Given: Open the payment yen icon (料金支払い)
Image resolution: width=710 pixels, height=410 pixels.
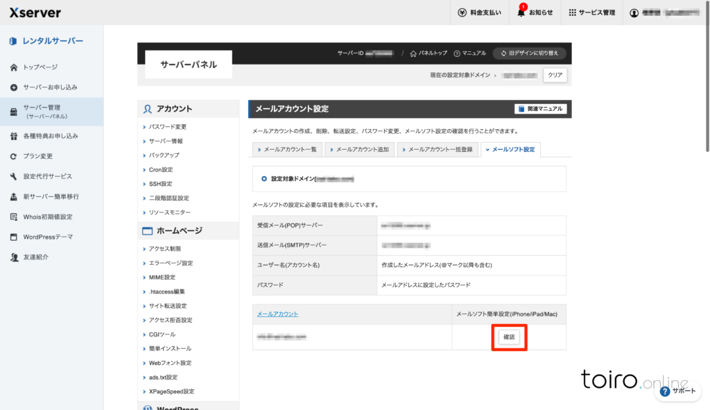Looking at the screenshot, I should (462, 12).
